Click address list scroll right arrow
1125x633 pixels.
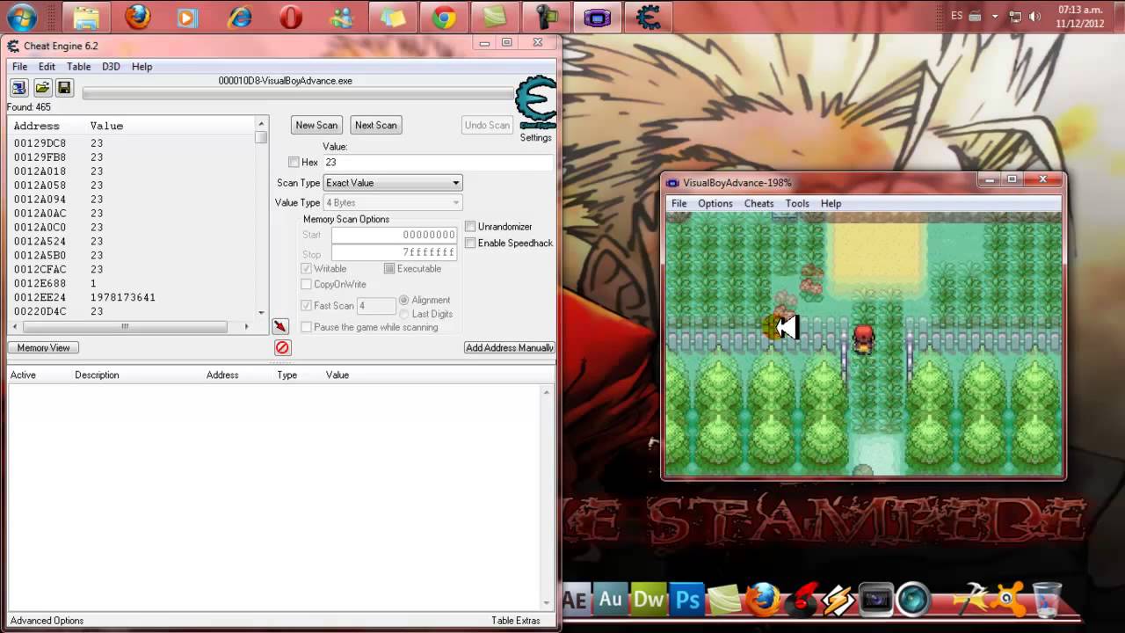pyautogui.click(x=246, y=327)
